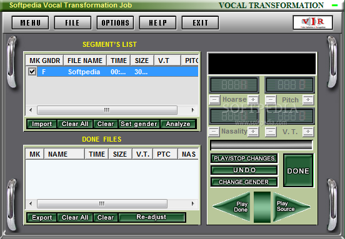Click the Hoarse digital value display
This screenshot has width=345, height=239.
coord(234,85)
